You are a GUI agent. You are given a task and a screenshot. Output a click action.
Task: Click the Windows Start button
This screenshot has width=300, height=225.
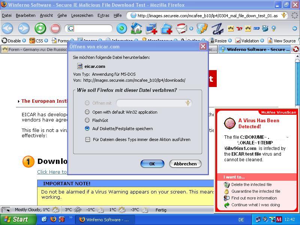point(18,219)
